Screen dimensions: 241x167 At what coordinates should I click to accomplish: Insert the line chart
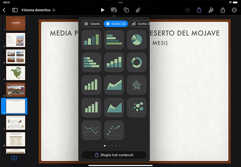92,130
